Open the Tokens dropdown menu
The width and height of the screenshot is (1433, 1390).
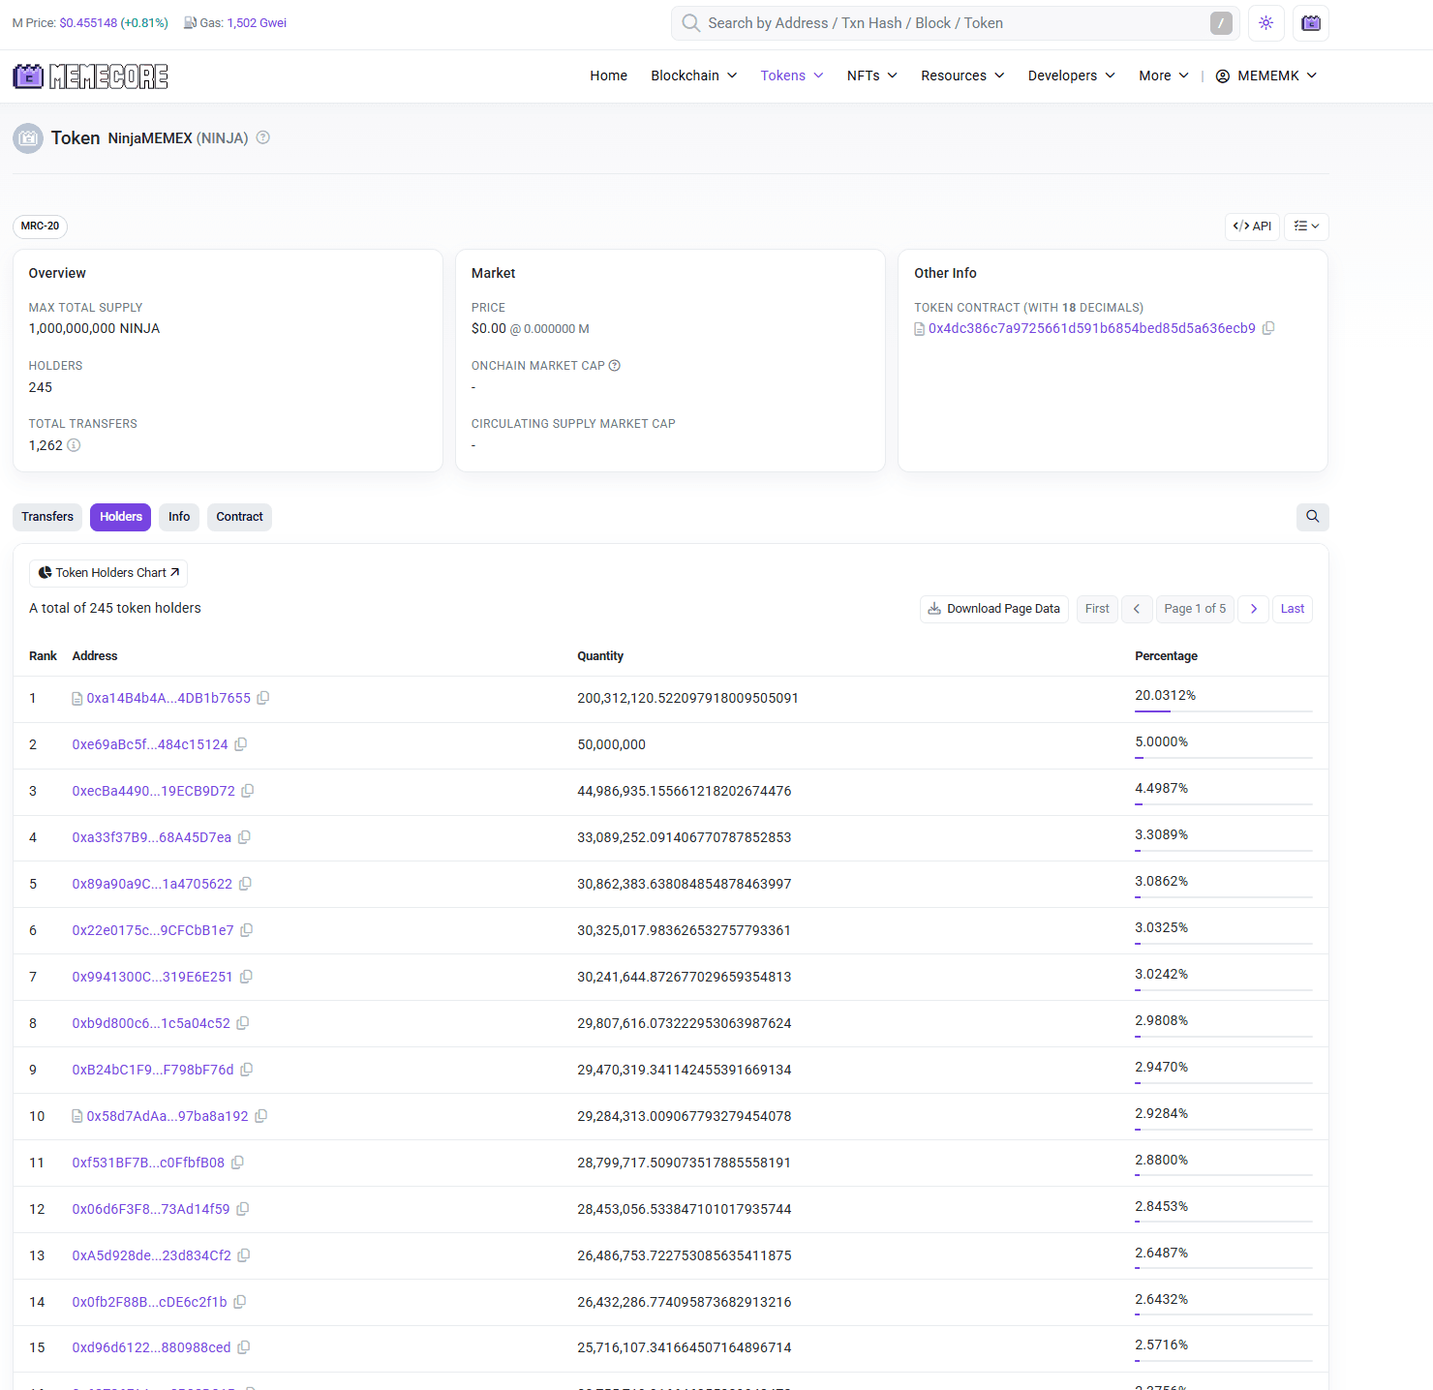pos(791,76)
